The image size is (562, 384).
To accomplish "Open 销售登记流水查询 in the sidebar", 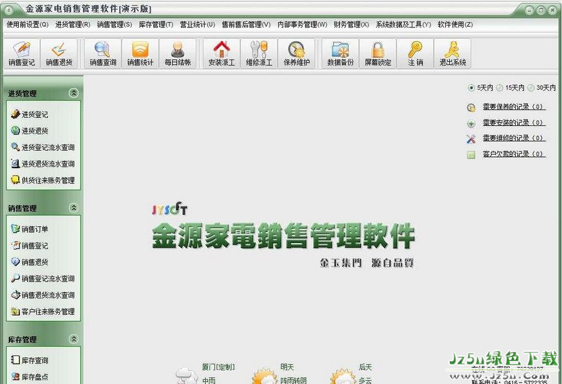I will pos(42,278).
